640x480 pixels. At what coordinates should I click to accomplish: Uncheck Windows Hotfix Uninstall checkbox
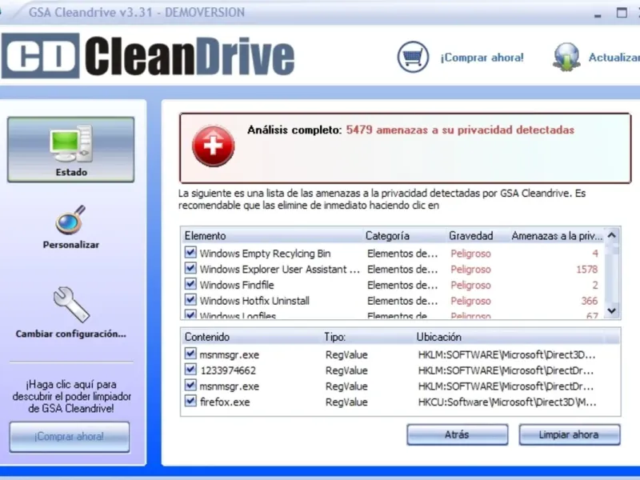pos(190,299)
